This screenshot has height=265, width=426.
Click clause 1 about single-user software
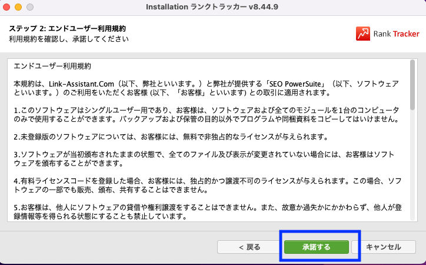(206, 115)
